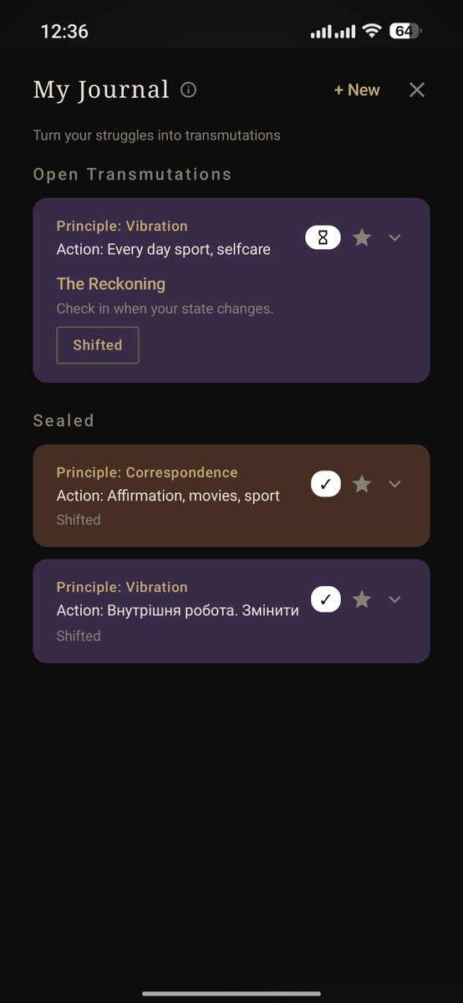Tap The Reckoning heading
The height and width of the screenshot is (1003, 463).
(111, 284)
